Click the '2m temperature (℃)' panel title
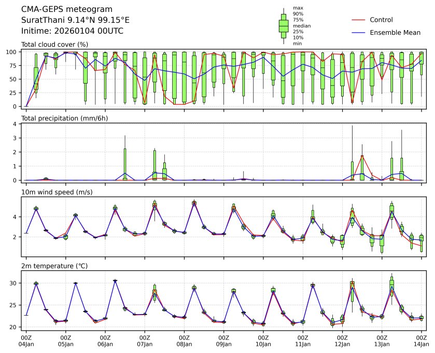The height and width of the screenshot is (353, 435). [54, 266]
